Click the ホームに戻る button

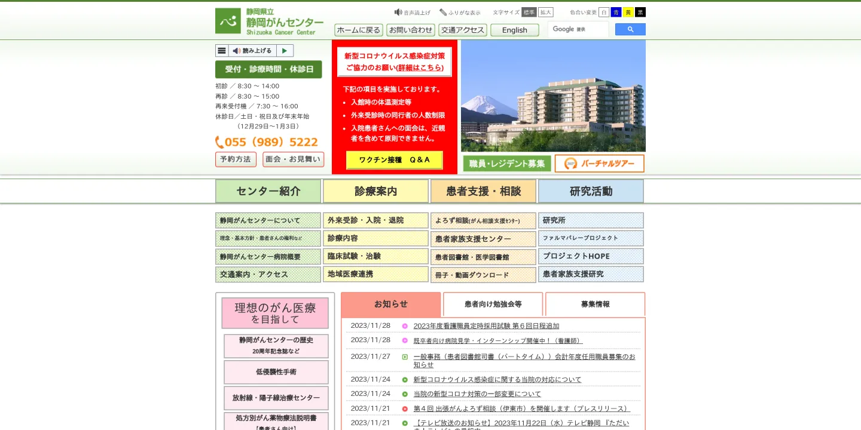tap(359, 30)
